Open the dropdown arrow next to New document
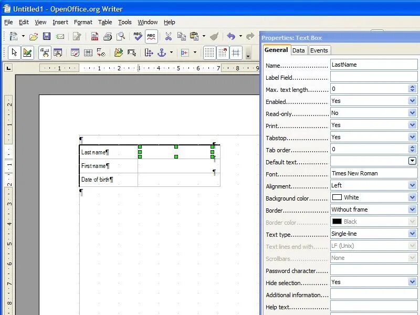Image resolution: width=420 pixels, height=315 pixels. click(x=23, y=36)
